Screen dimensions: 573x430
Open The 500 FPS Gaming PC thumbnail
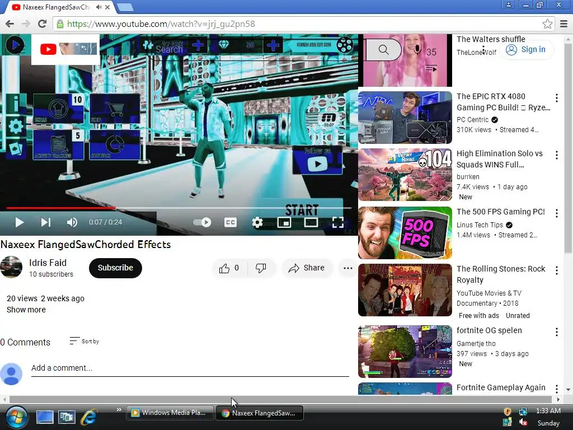pos(405,233)
